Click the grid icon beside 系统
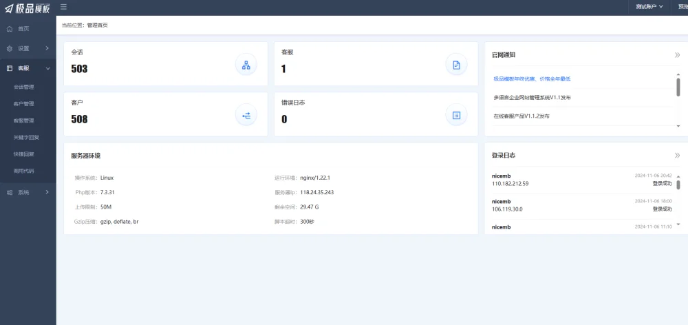The height and width of the screenshot is (325, 688). [x=10, y=192]
